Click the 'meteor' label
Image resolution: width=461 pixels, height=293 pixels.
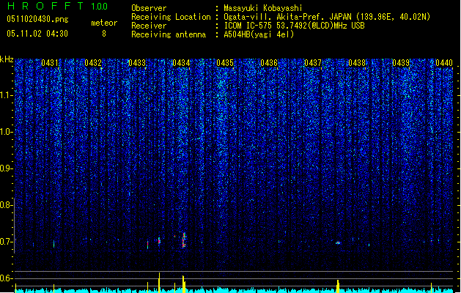104,23
